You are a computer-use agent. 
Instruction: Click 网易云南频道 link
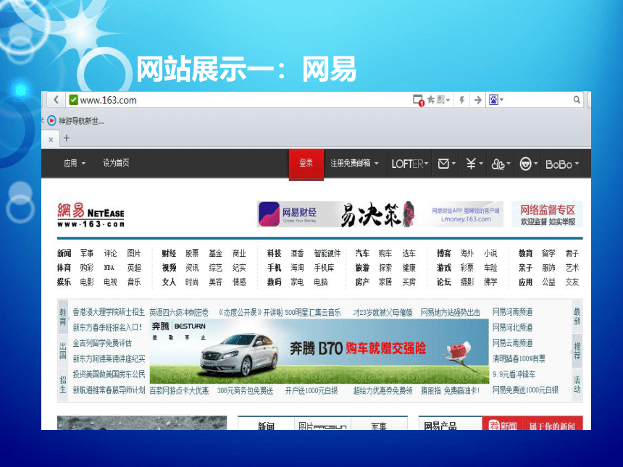pyautogui.click(x=513, y=343)
